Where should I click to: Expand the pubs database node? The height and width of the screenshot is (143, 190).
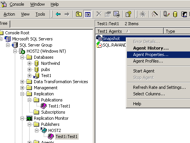tap(29, 69)
